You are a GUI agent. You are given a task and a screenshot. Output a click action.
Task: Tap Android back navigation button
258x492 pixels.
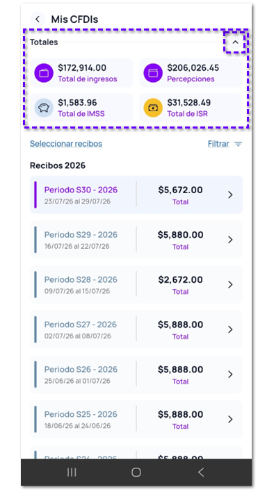201,473
